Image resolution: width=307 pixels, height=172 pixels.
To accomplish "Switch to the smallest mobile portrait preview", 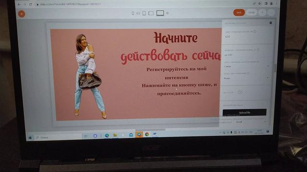I will click(133, 13).
